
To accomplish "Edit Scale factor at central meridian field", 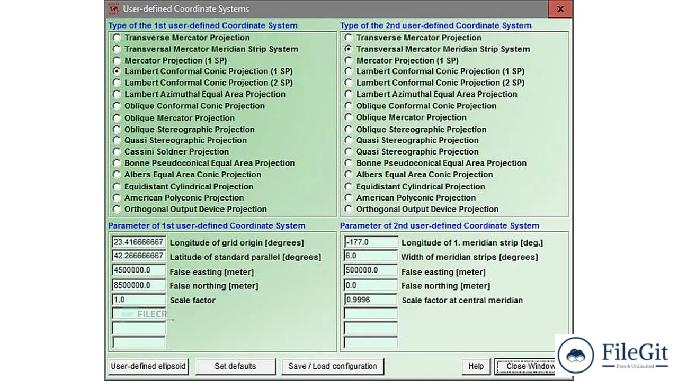I will point(371,300).
